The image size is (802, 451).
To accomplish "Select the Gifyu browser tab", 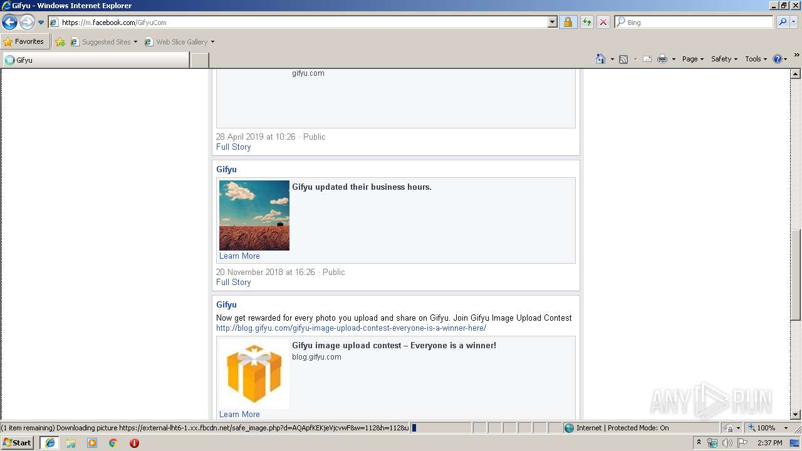I will coord(95,60).
